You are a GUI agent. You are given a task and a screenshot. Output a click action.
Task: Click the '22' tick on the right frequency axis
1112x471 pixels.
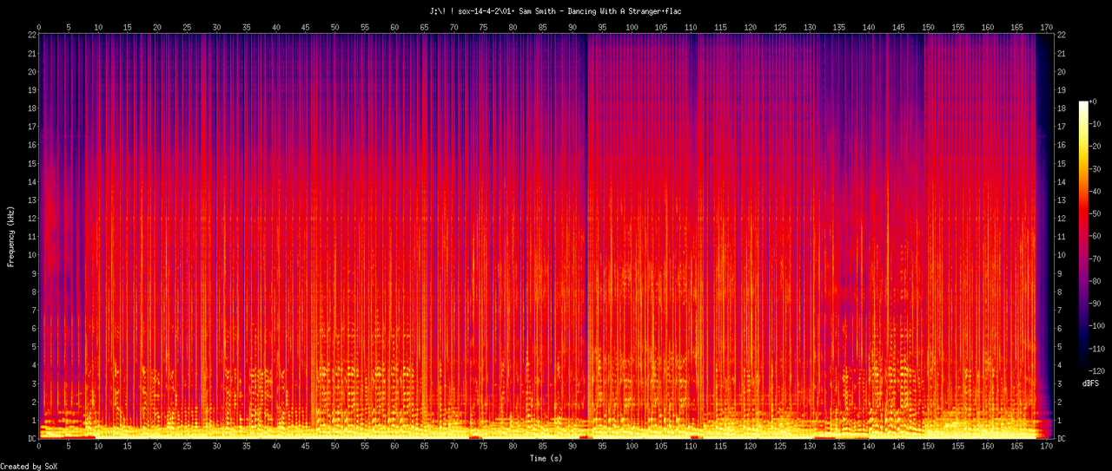coord(1062,34)
